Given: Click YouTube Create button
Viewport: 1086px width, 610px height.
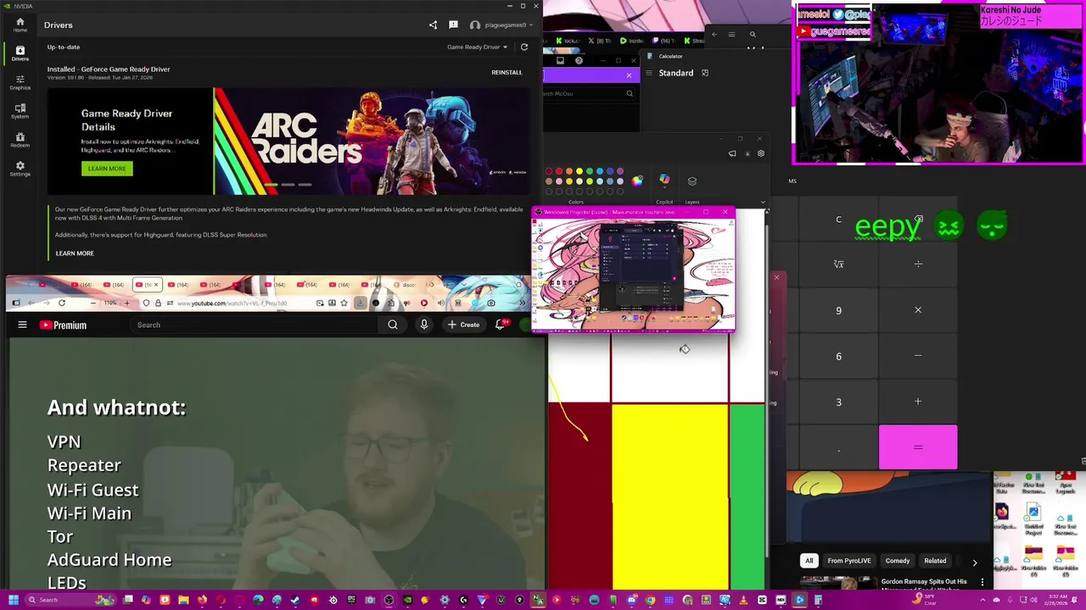Looking at the screenshot, I should coord(463,324).
